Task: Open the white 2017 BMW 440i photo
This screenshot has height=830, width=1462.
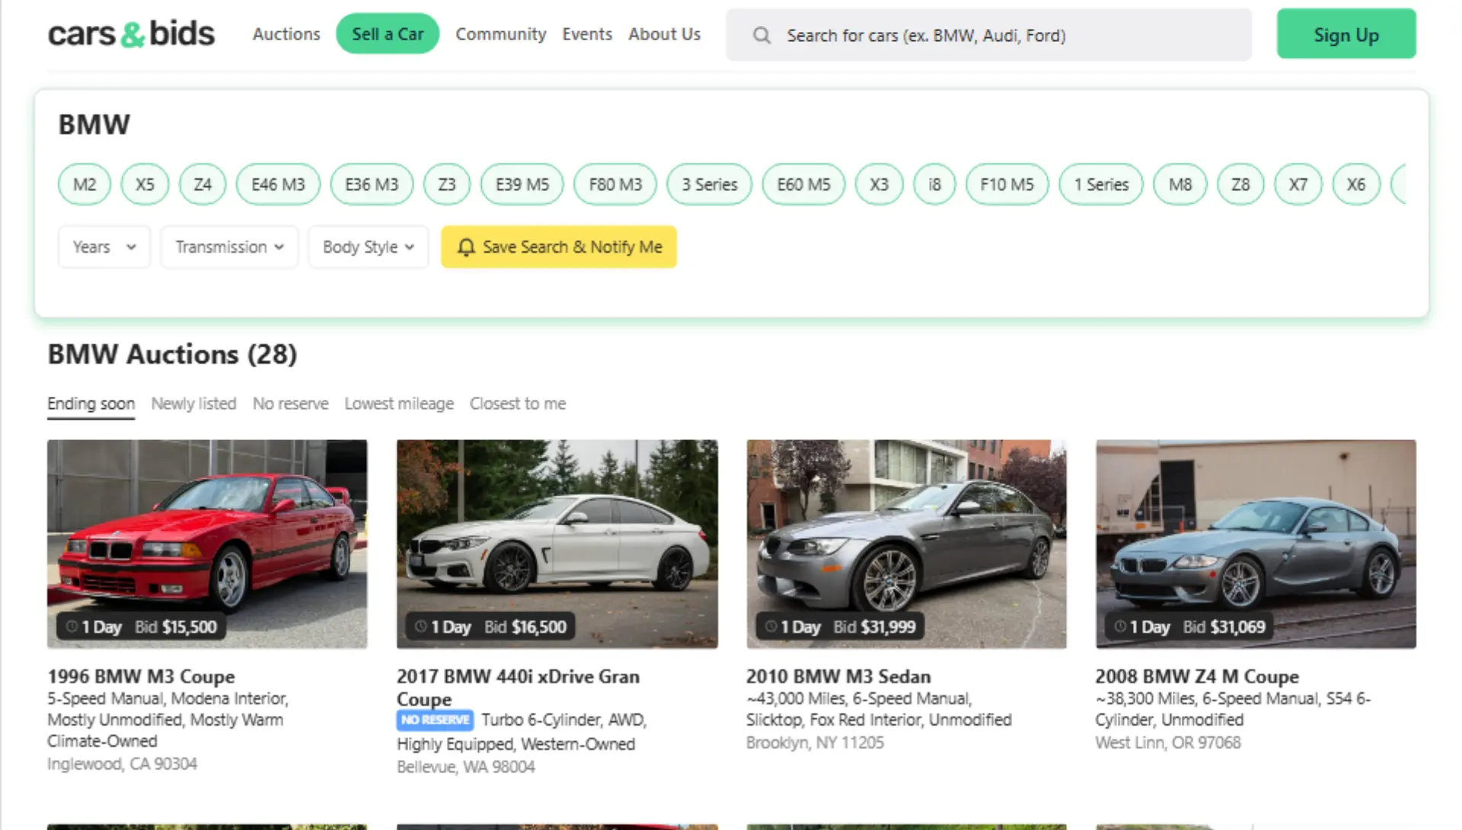Action: pos(557,544)
